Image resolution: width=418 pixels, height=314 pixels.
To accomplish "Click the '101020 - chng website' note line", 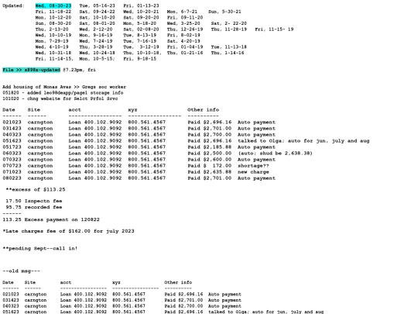I will click(60, 98).
